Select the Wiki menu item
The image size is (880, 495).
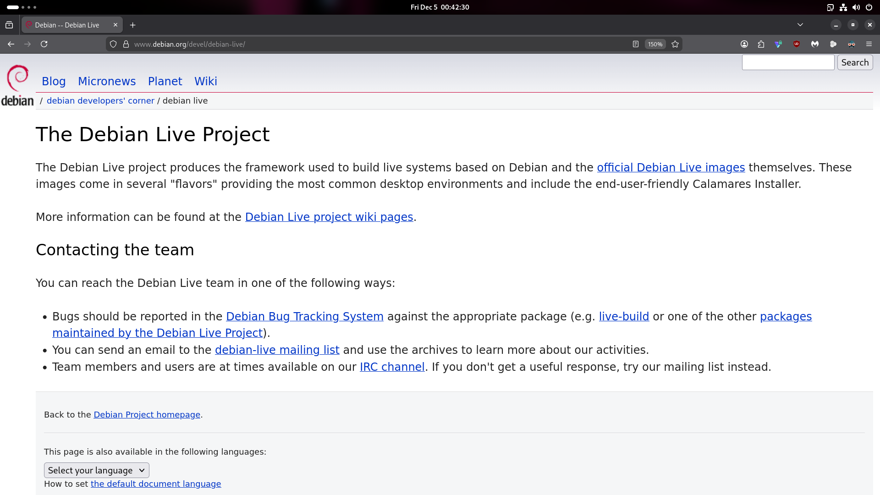pos(205,81)
